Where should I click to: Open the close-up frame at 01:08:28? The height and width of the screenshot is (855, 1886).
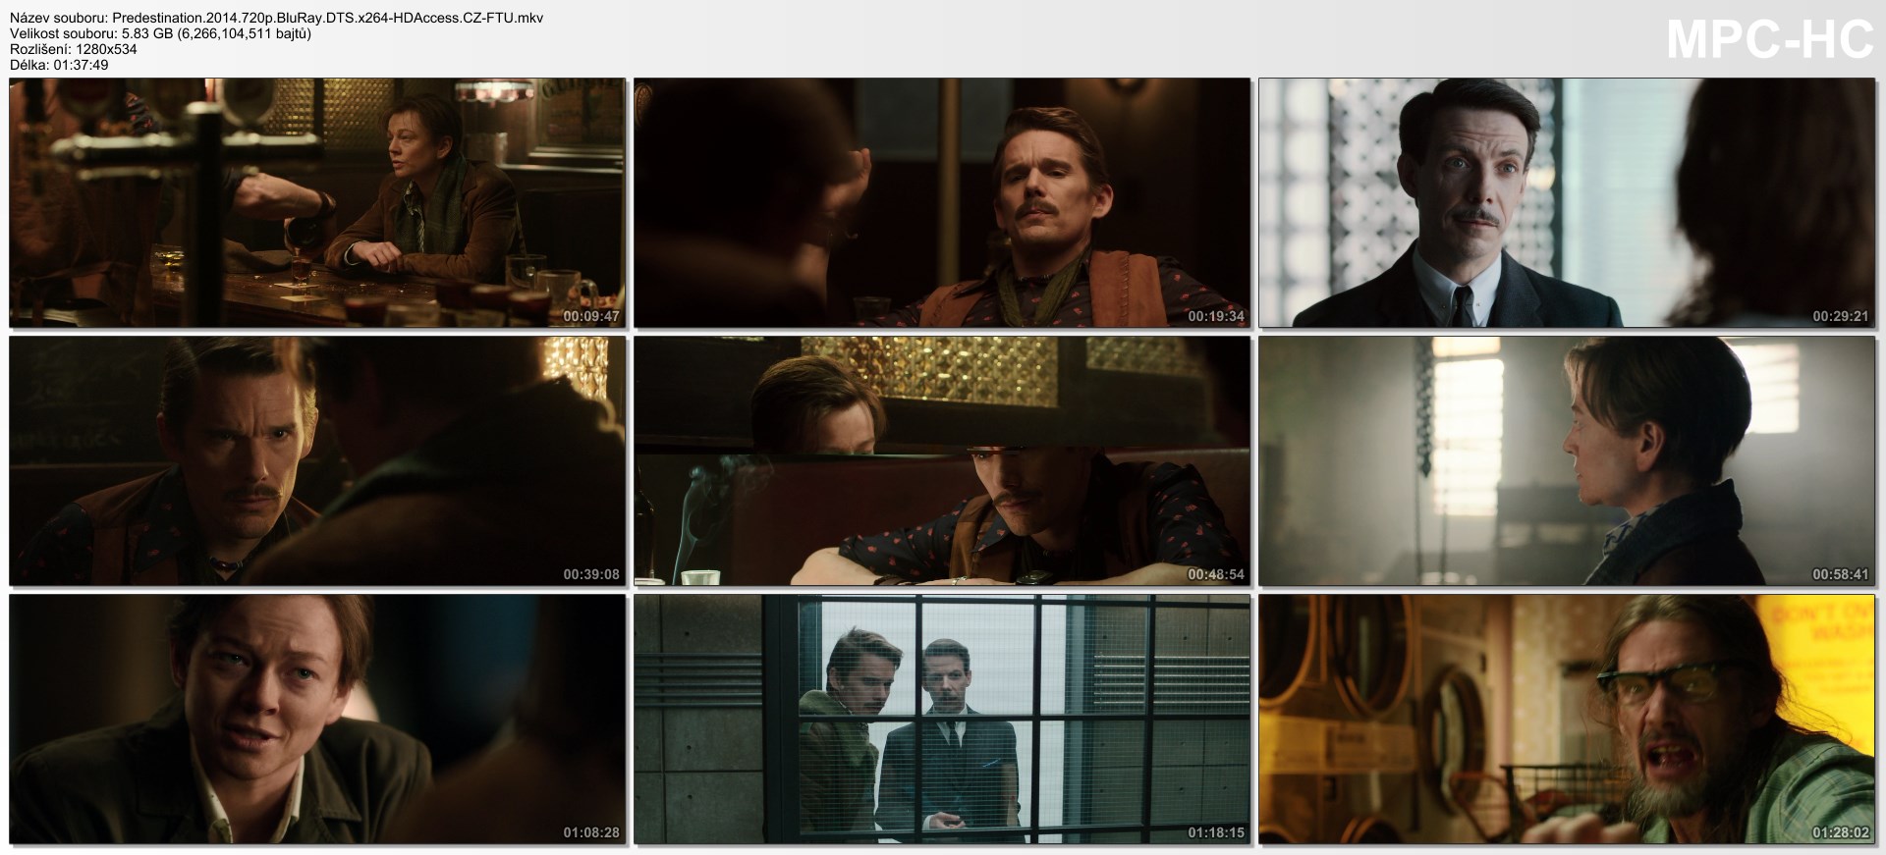tap(317, 720)
